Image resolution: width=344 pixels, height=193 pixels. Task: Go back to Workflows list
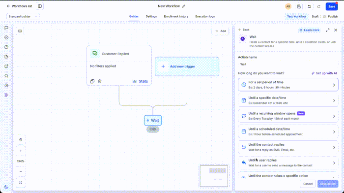19,6
